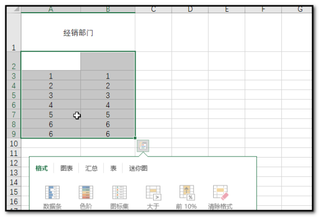Switch to the 迷你图 tab

pyautogui.click(x=138, y=168)
